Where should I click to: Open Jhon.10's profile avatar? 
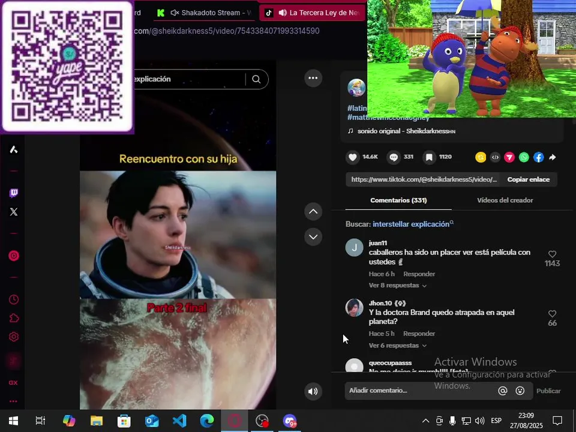354,307
